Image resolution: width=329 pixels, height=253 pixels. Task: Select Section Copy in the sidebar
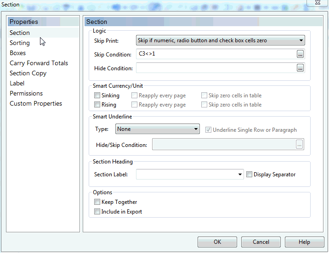click(x=28, y=73)
